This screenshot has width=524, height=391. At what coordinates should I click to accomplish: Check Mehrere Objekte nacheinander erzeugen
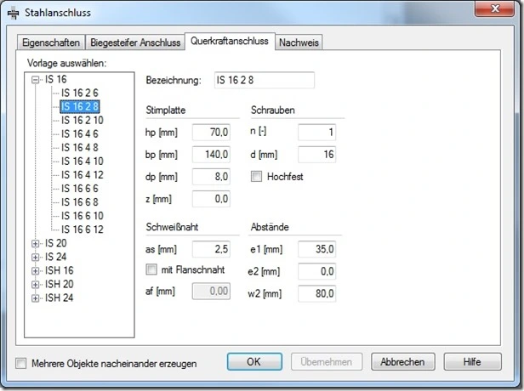pos(20,363)
